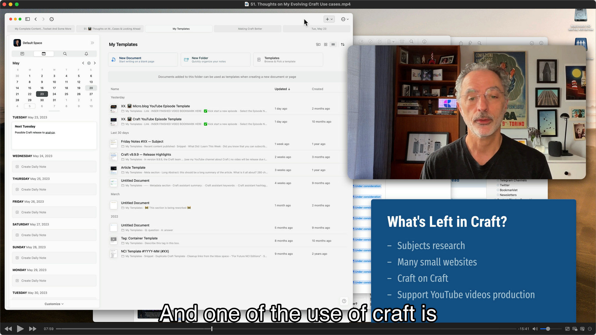Viewport: 596px width, 335px height.
Task: Click the analyze link in Next Tuesday note
Action: click(51, 132)
